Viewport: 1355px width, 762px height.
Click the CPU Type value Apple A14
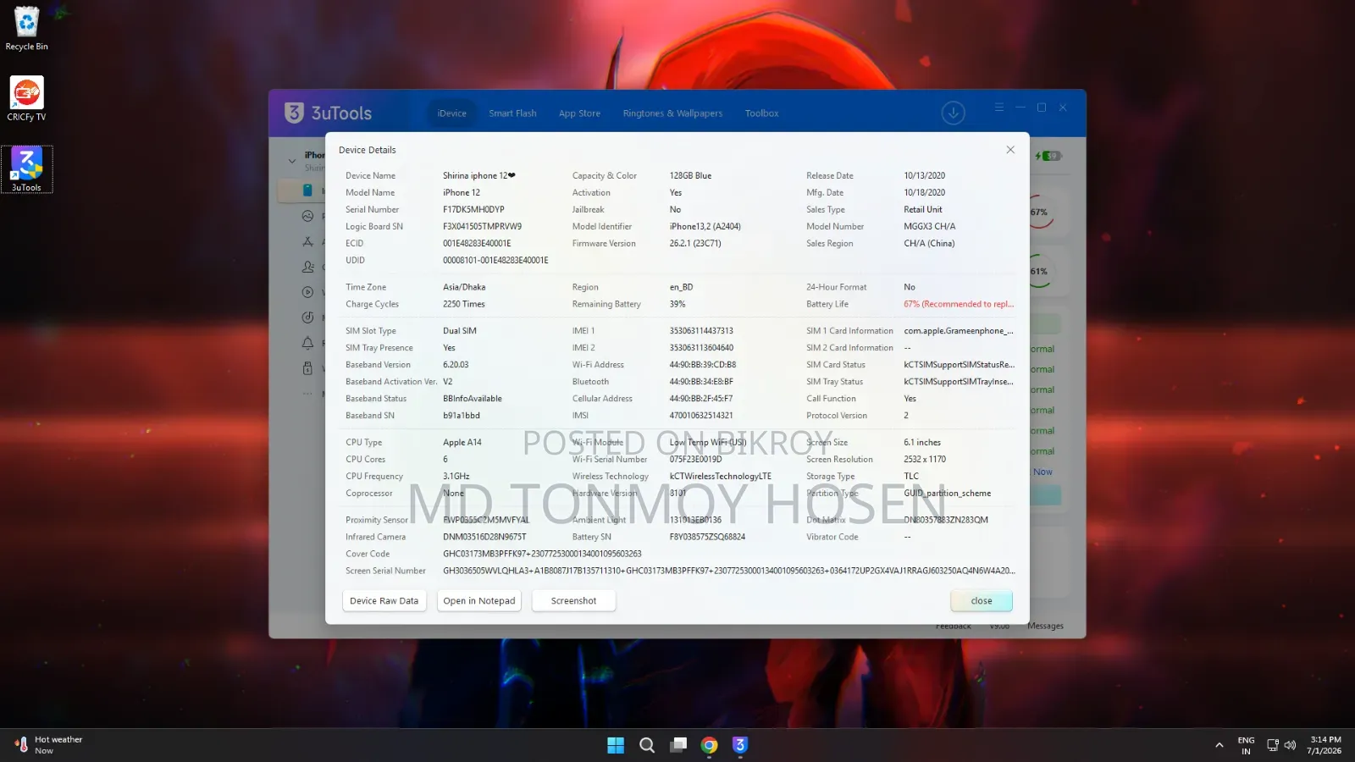coord(462,443)
